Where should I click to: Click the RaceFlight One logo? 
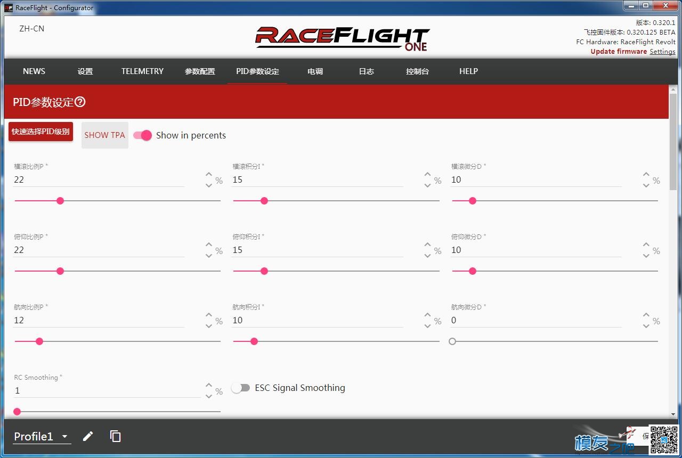342,39
